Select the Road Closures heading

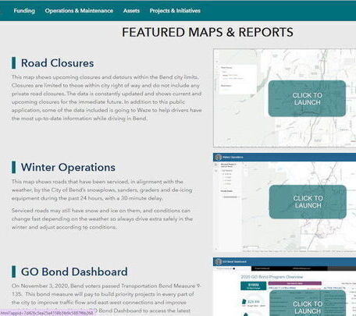(x=57, y=63)
